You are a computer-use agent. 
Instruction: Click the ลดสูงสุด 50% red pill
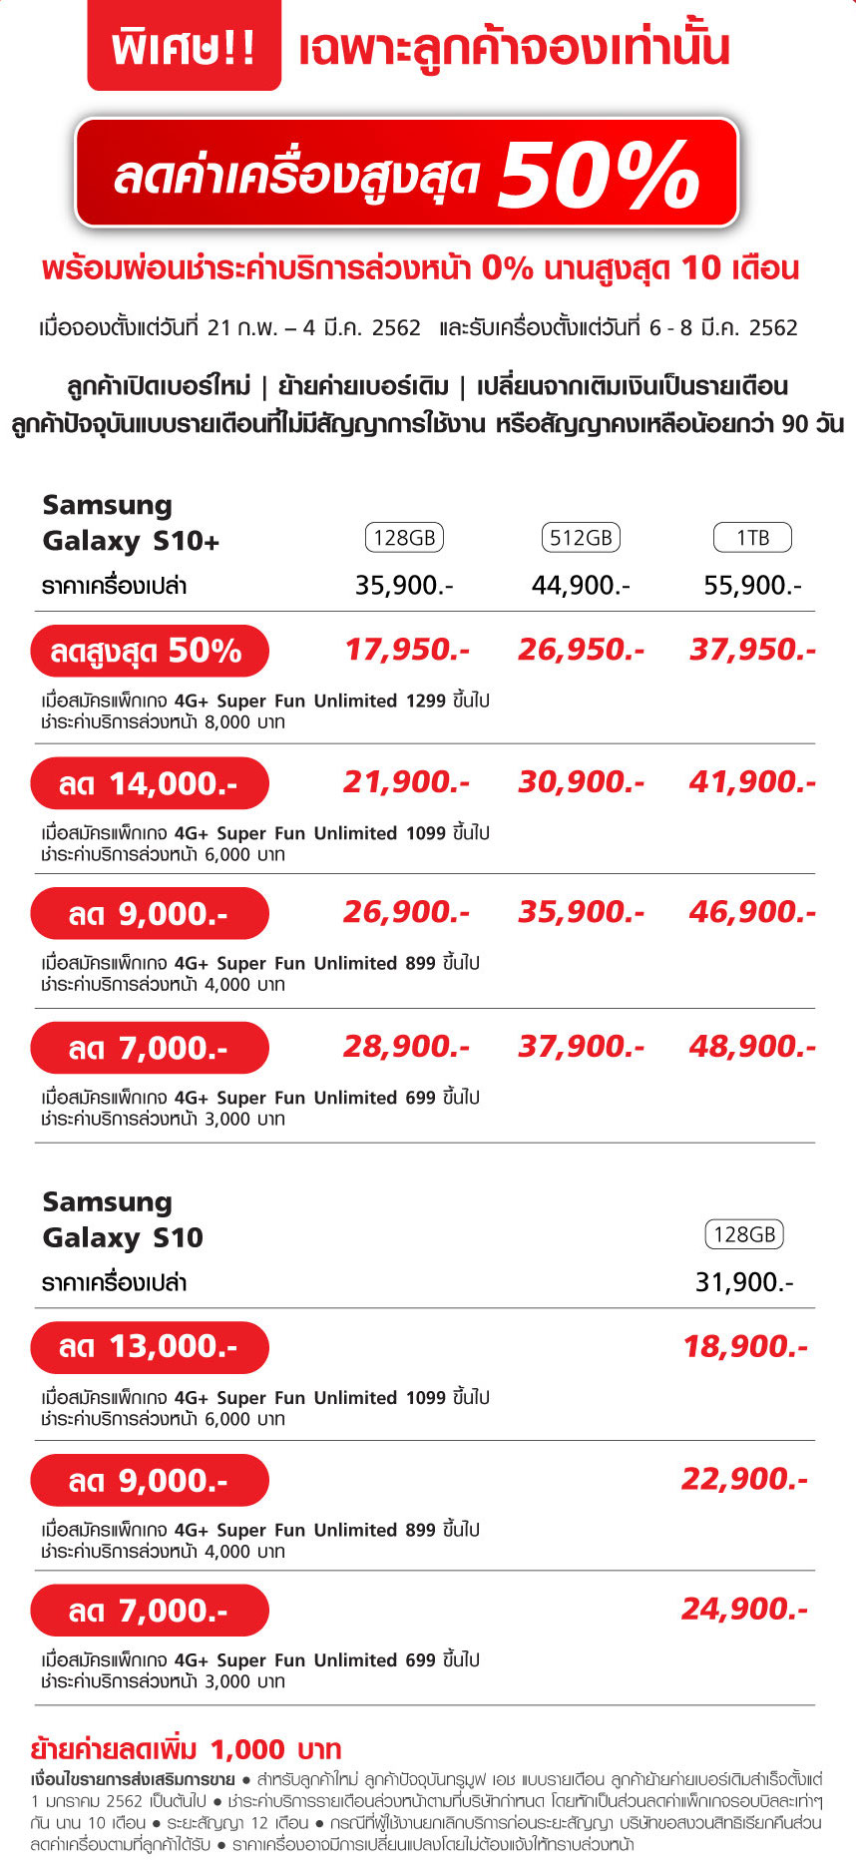pos(150,652)
